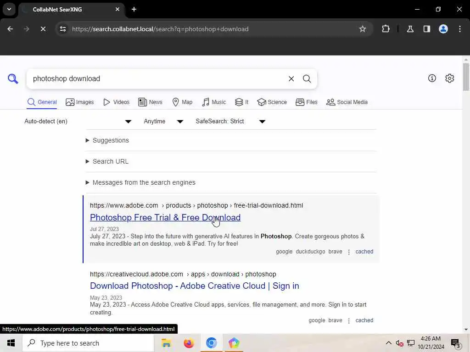
Task: Open browser extensions puzzle icon
Action: (386, 29)
